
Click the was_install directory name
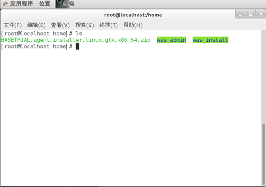210,40
